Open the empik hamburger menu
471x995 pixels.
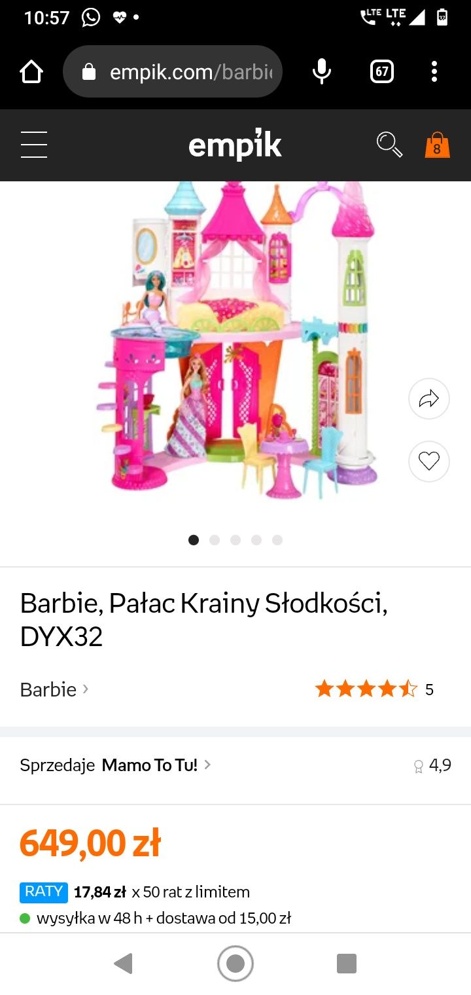33,145
